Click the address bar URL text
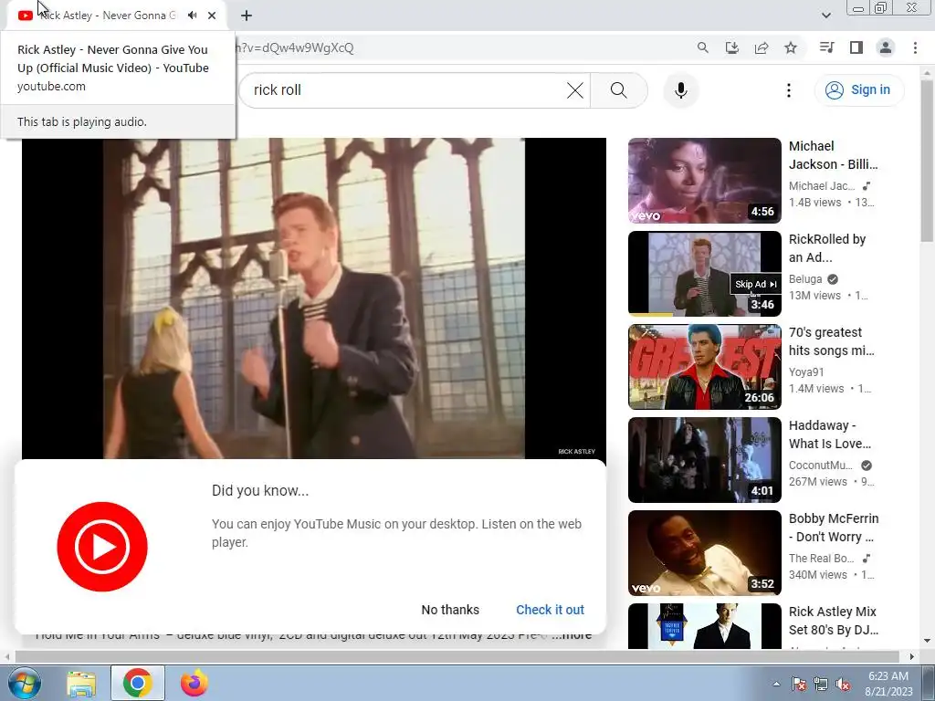This screenshot has width=935, height=701. tap(295, 47)
